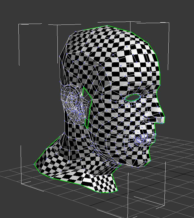Select the dense ear mesh on the head

click(x=74, y=104)
